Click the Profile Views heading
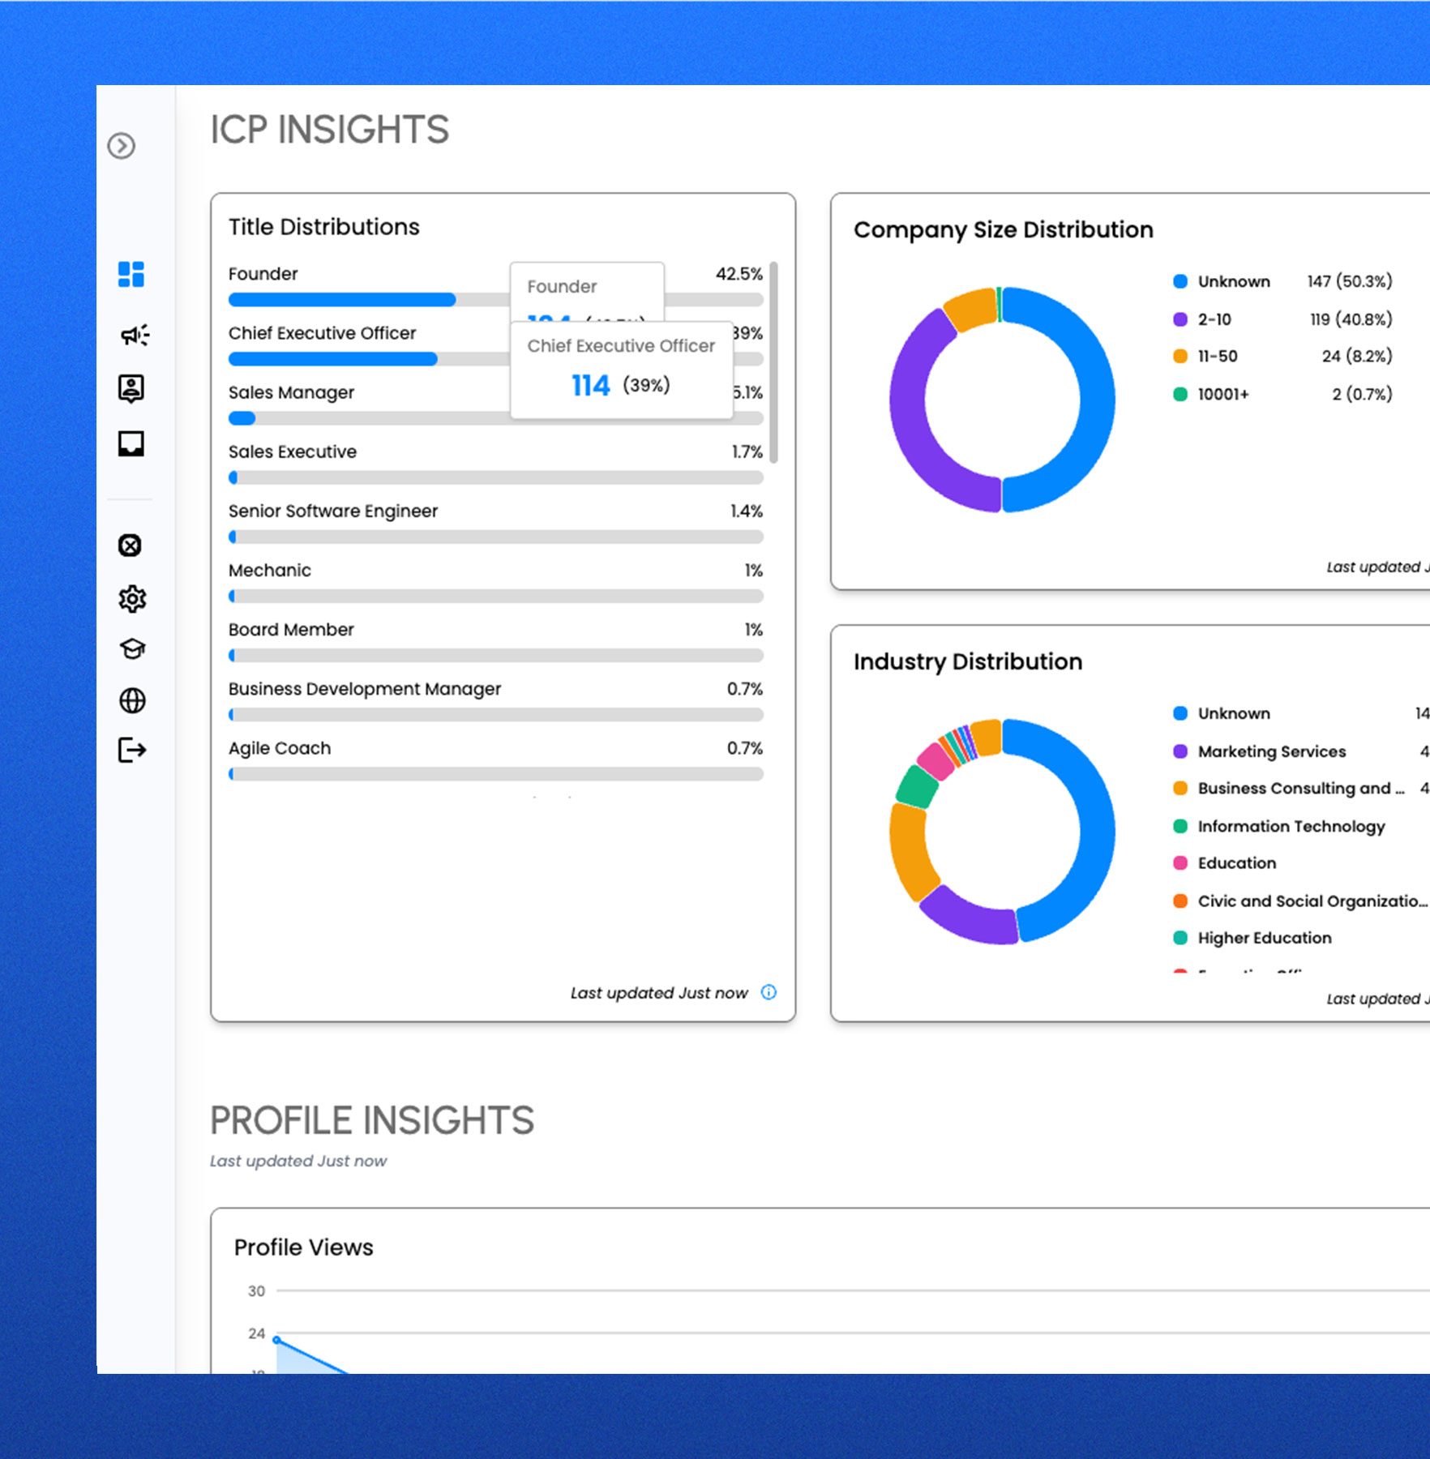 pos(303,1247)
